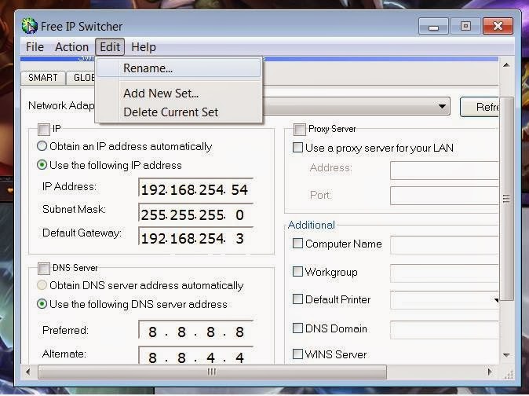Click the vertical scrollbar up arrow
The width and height of the screenshot is (529, 396).
point(506,64)
